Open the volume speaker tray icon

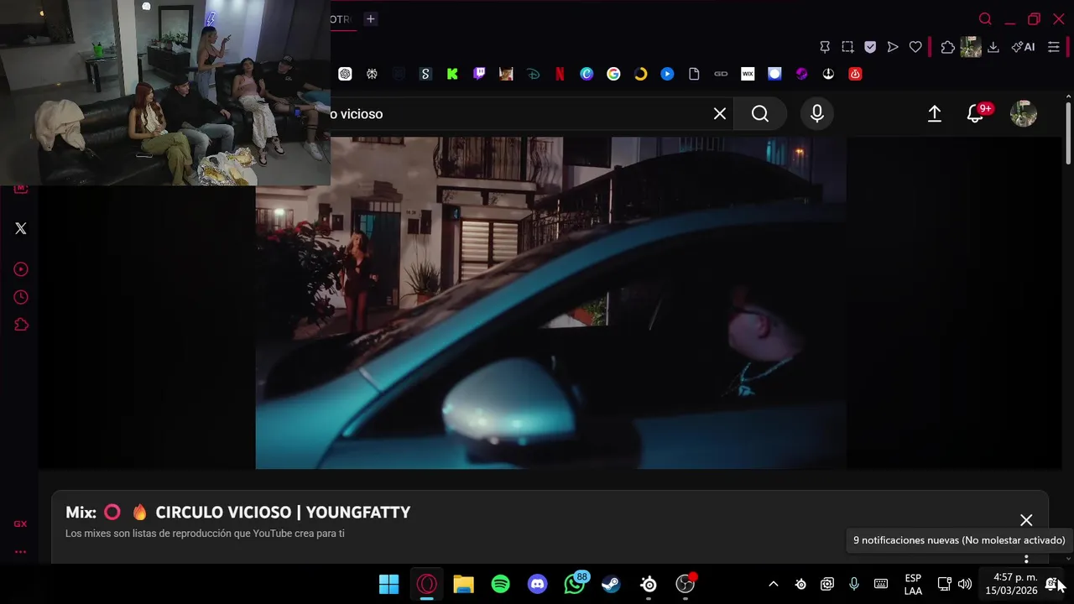(x=965, y=584)
